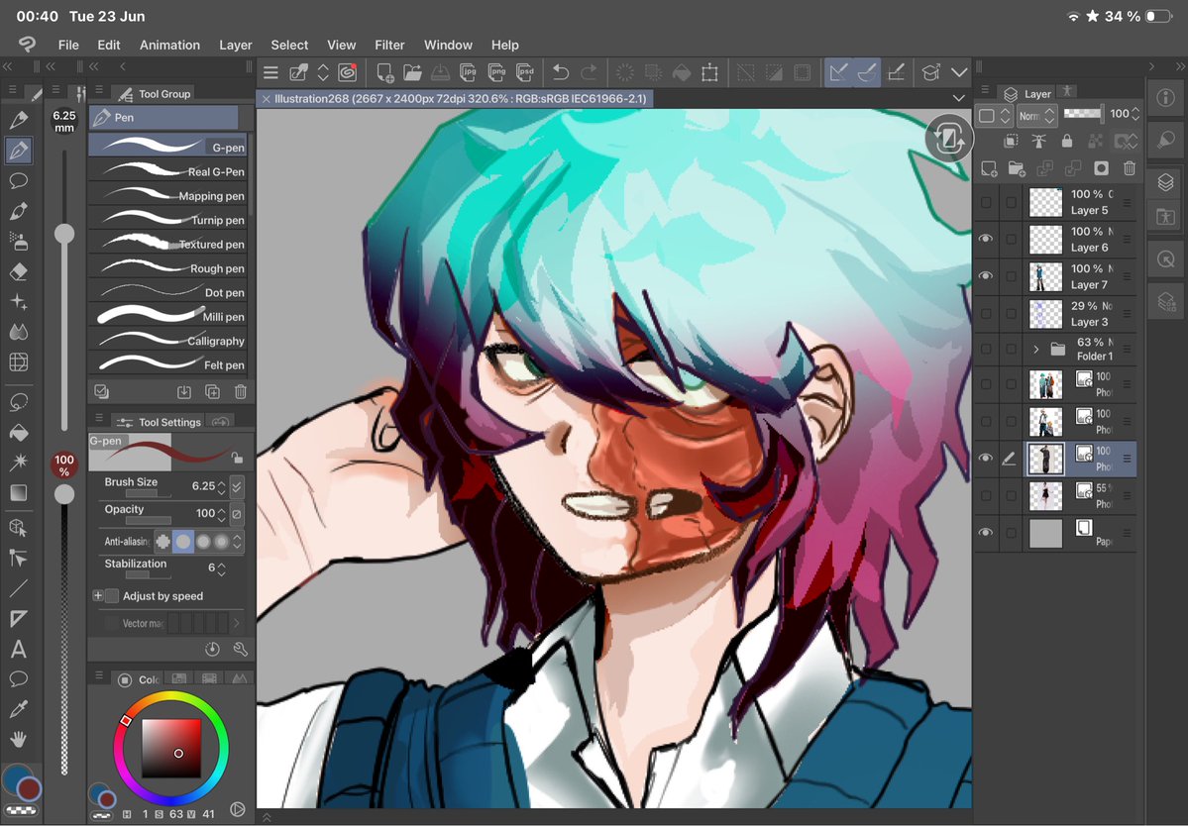The image size is (1188, 826).
Task: Open the canvas tab list chevron
Action: [x=958, y=98]
